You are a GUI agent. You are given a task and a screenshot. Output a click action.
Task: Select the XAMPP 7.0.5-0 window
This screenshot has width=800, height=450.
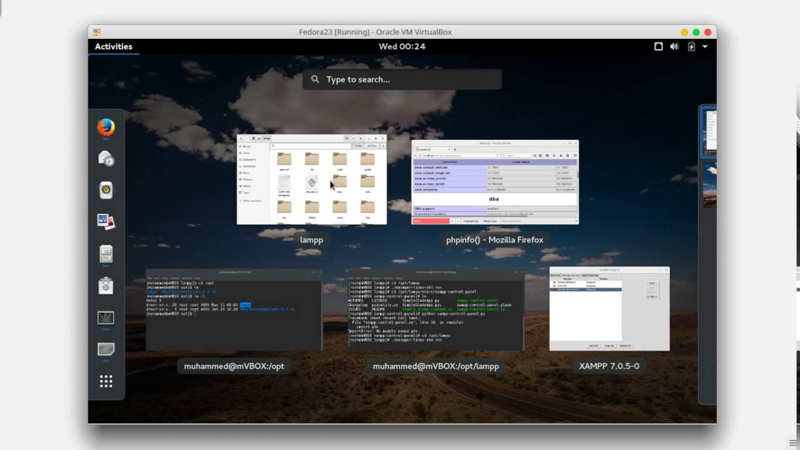609,309
